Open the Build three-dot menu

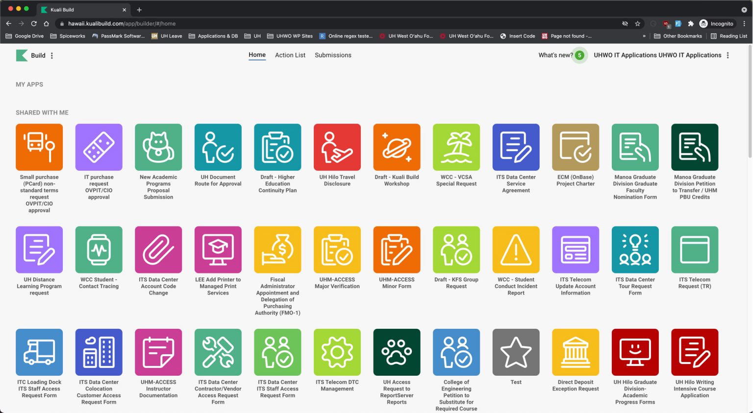[52, 55]
